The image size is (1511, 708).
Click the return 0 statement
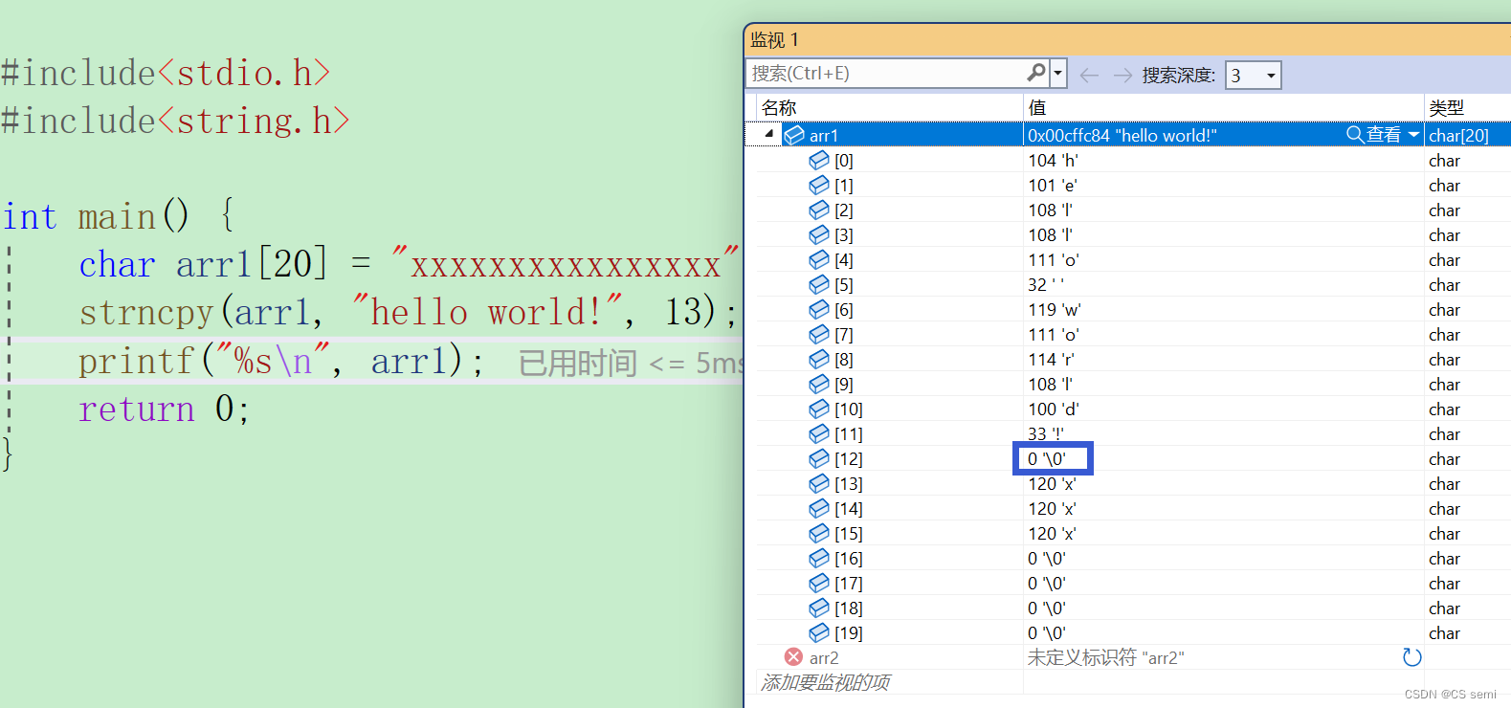pos(165,409)
